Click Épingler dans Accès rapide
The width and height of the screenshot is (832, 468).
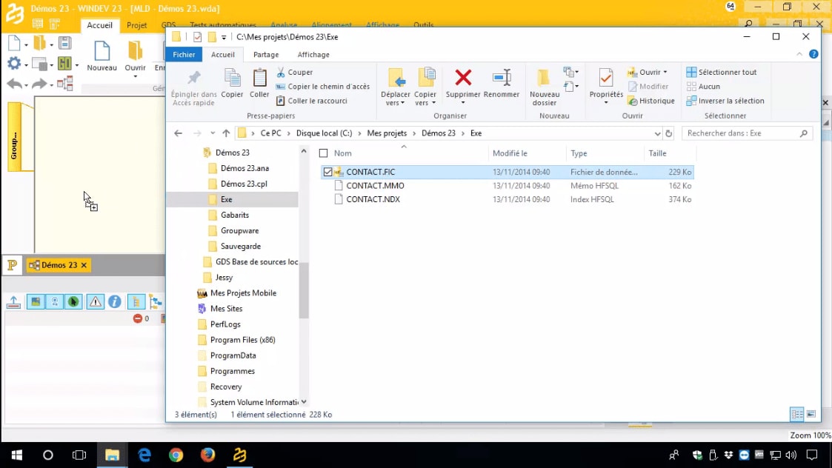tap(193, 87)
